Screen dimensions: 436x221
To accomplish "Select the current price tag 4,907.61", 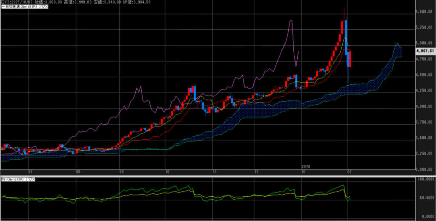I will [x=425, y=51].
